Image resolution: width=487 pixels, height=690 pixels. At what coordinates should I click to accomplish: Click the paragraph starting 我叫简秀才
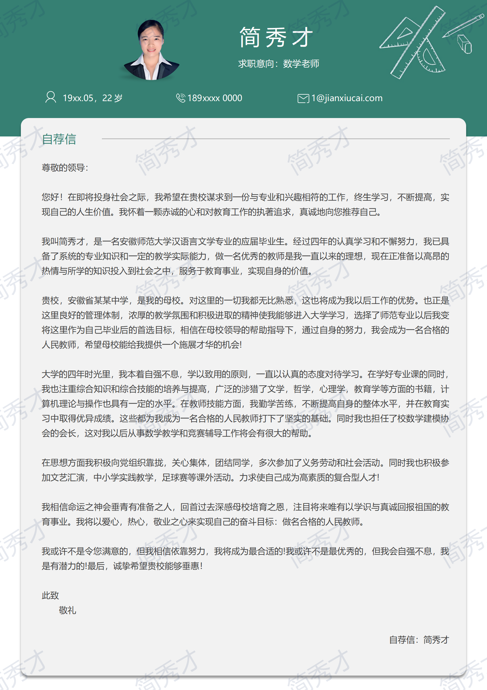click(x=245, y=256)
